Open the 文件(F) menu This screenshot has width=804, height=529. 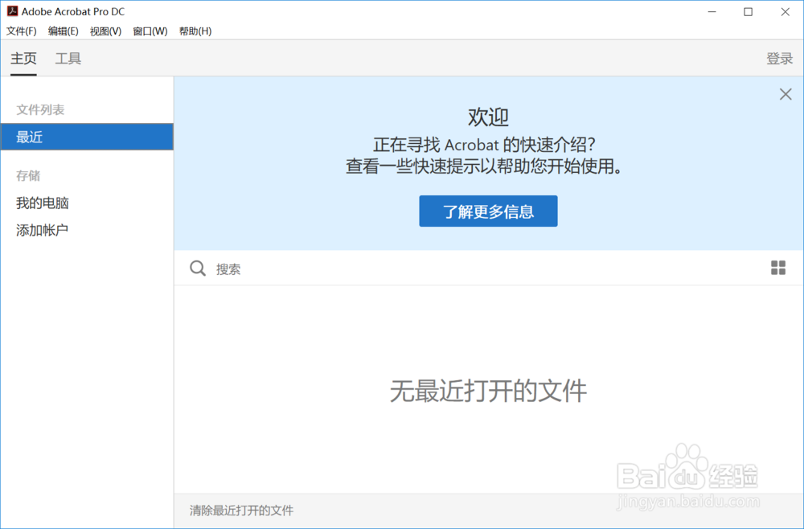click(22, 31)
